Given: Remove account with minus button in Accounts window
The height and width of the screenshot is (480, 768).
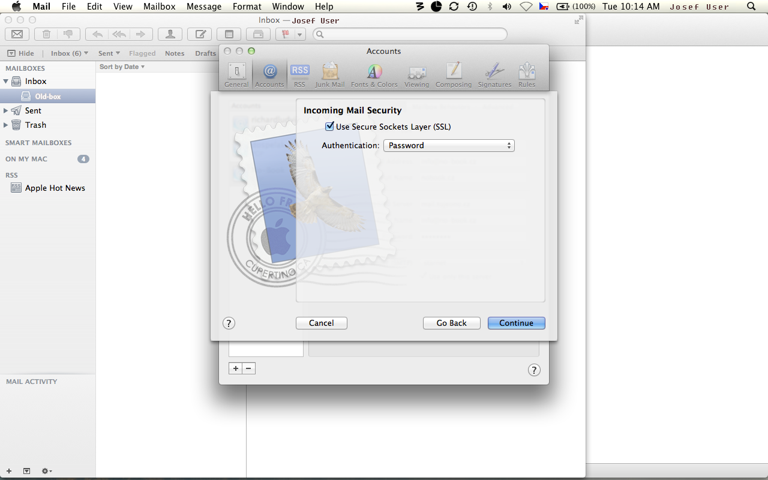Looking at the screenshot, I should (249, 368).
